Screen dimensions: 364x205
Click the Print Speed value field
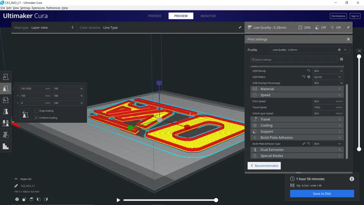[x=328, y=101]
